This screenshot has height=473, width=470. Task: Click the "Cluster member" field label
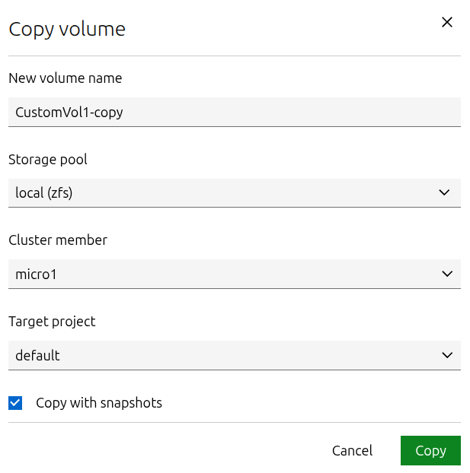(58, 240)
